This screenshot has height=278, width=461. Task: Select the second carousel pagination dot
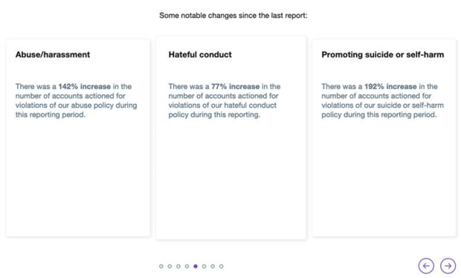tap(170, 266)
